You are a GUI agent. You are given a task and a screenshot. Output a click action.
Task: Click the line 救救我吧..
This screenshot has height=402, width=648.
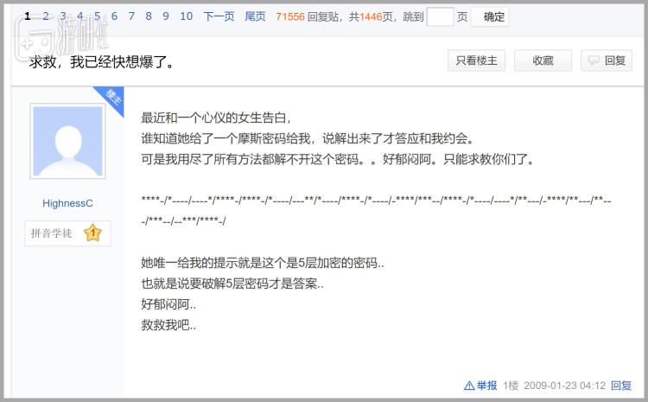168,325
